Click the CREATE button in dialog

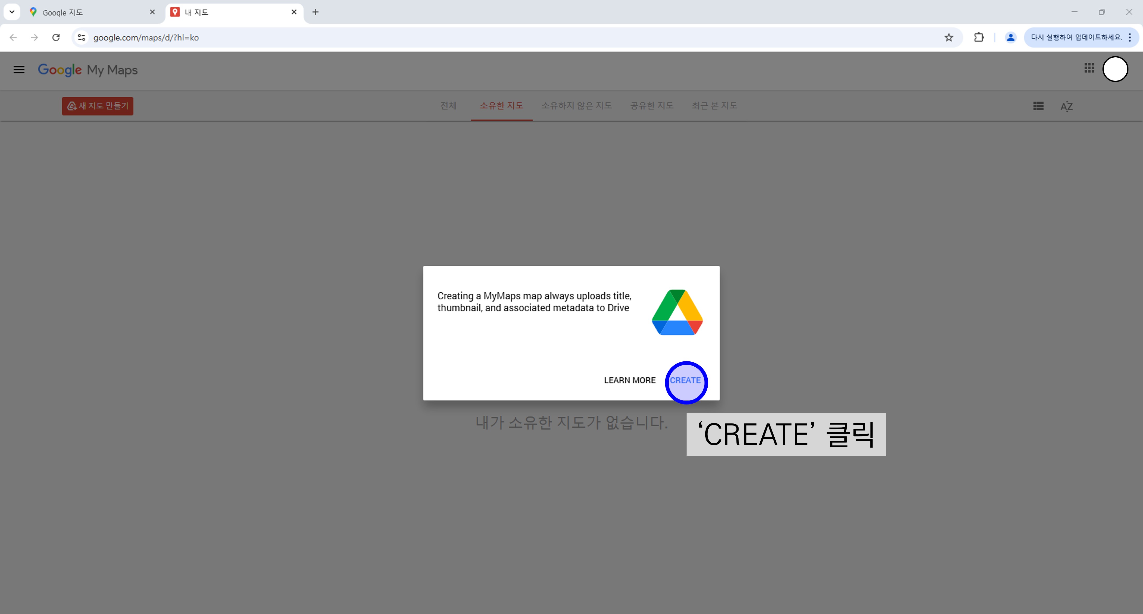click(685, 380)
